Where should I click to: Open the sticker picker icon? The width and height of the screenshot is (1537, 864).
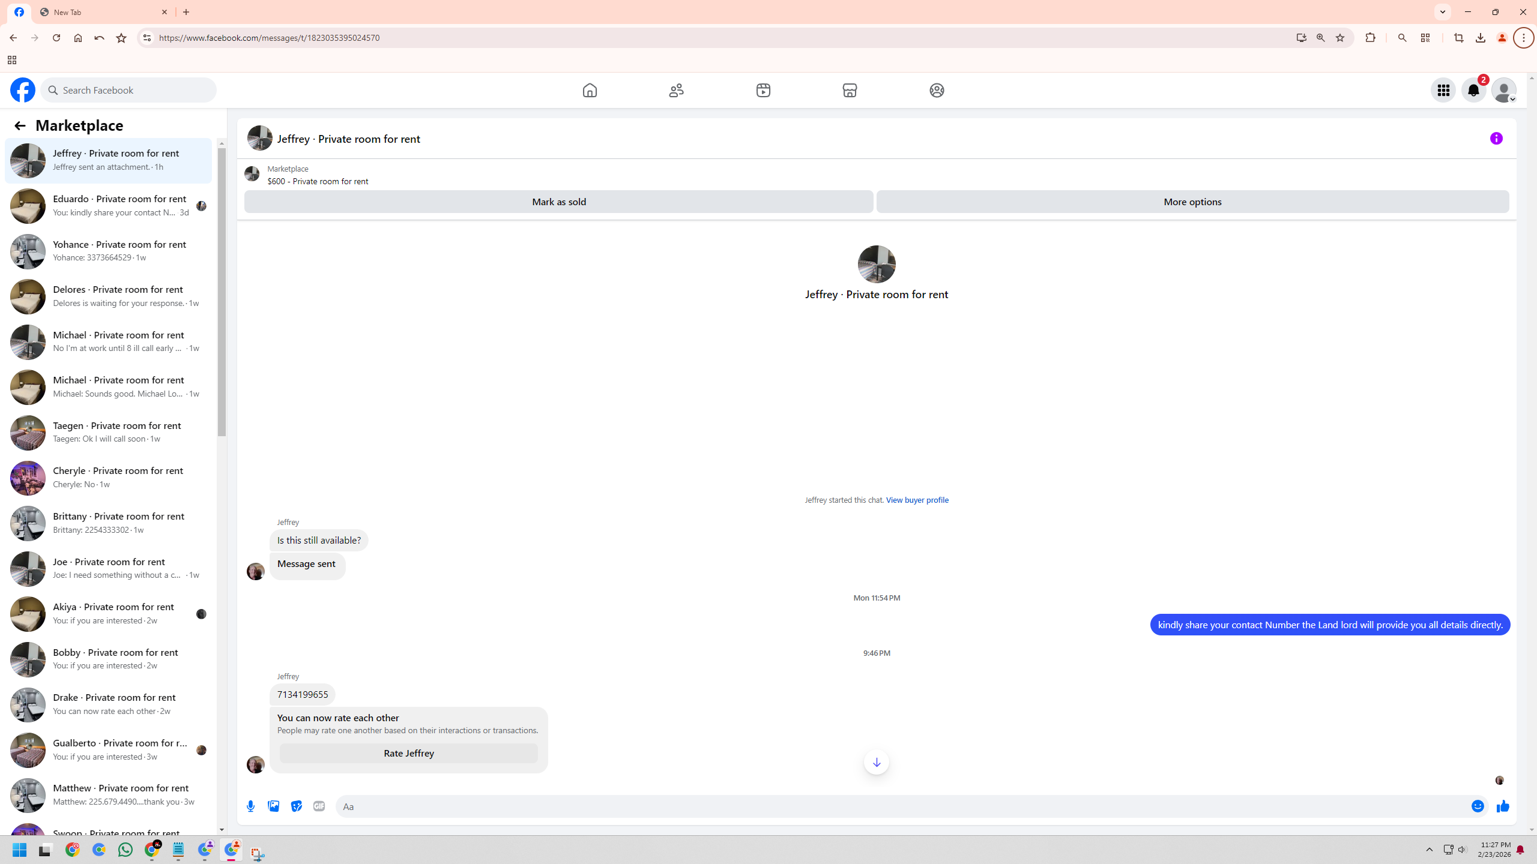[297, 806]
